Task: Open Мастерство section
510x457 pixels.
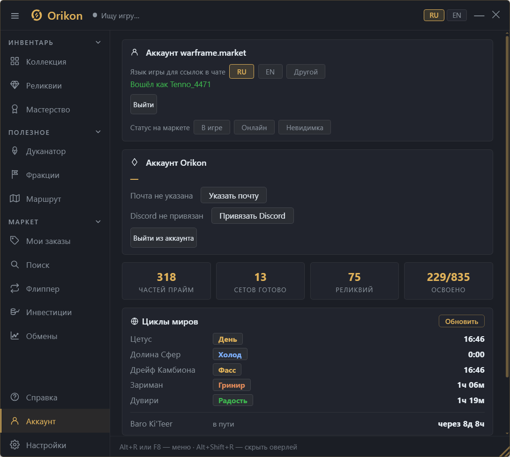Action: [55, 110]
